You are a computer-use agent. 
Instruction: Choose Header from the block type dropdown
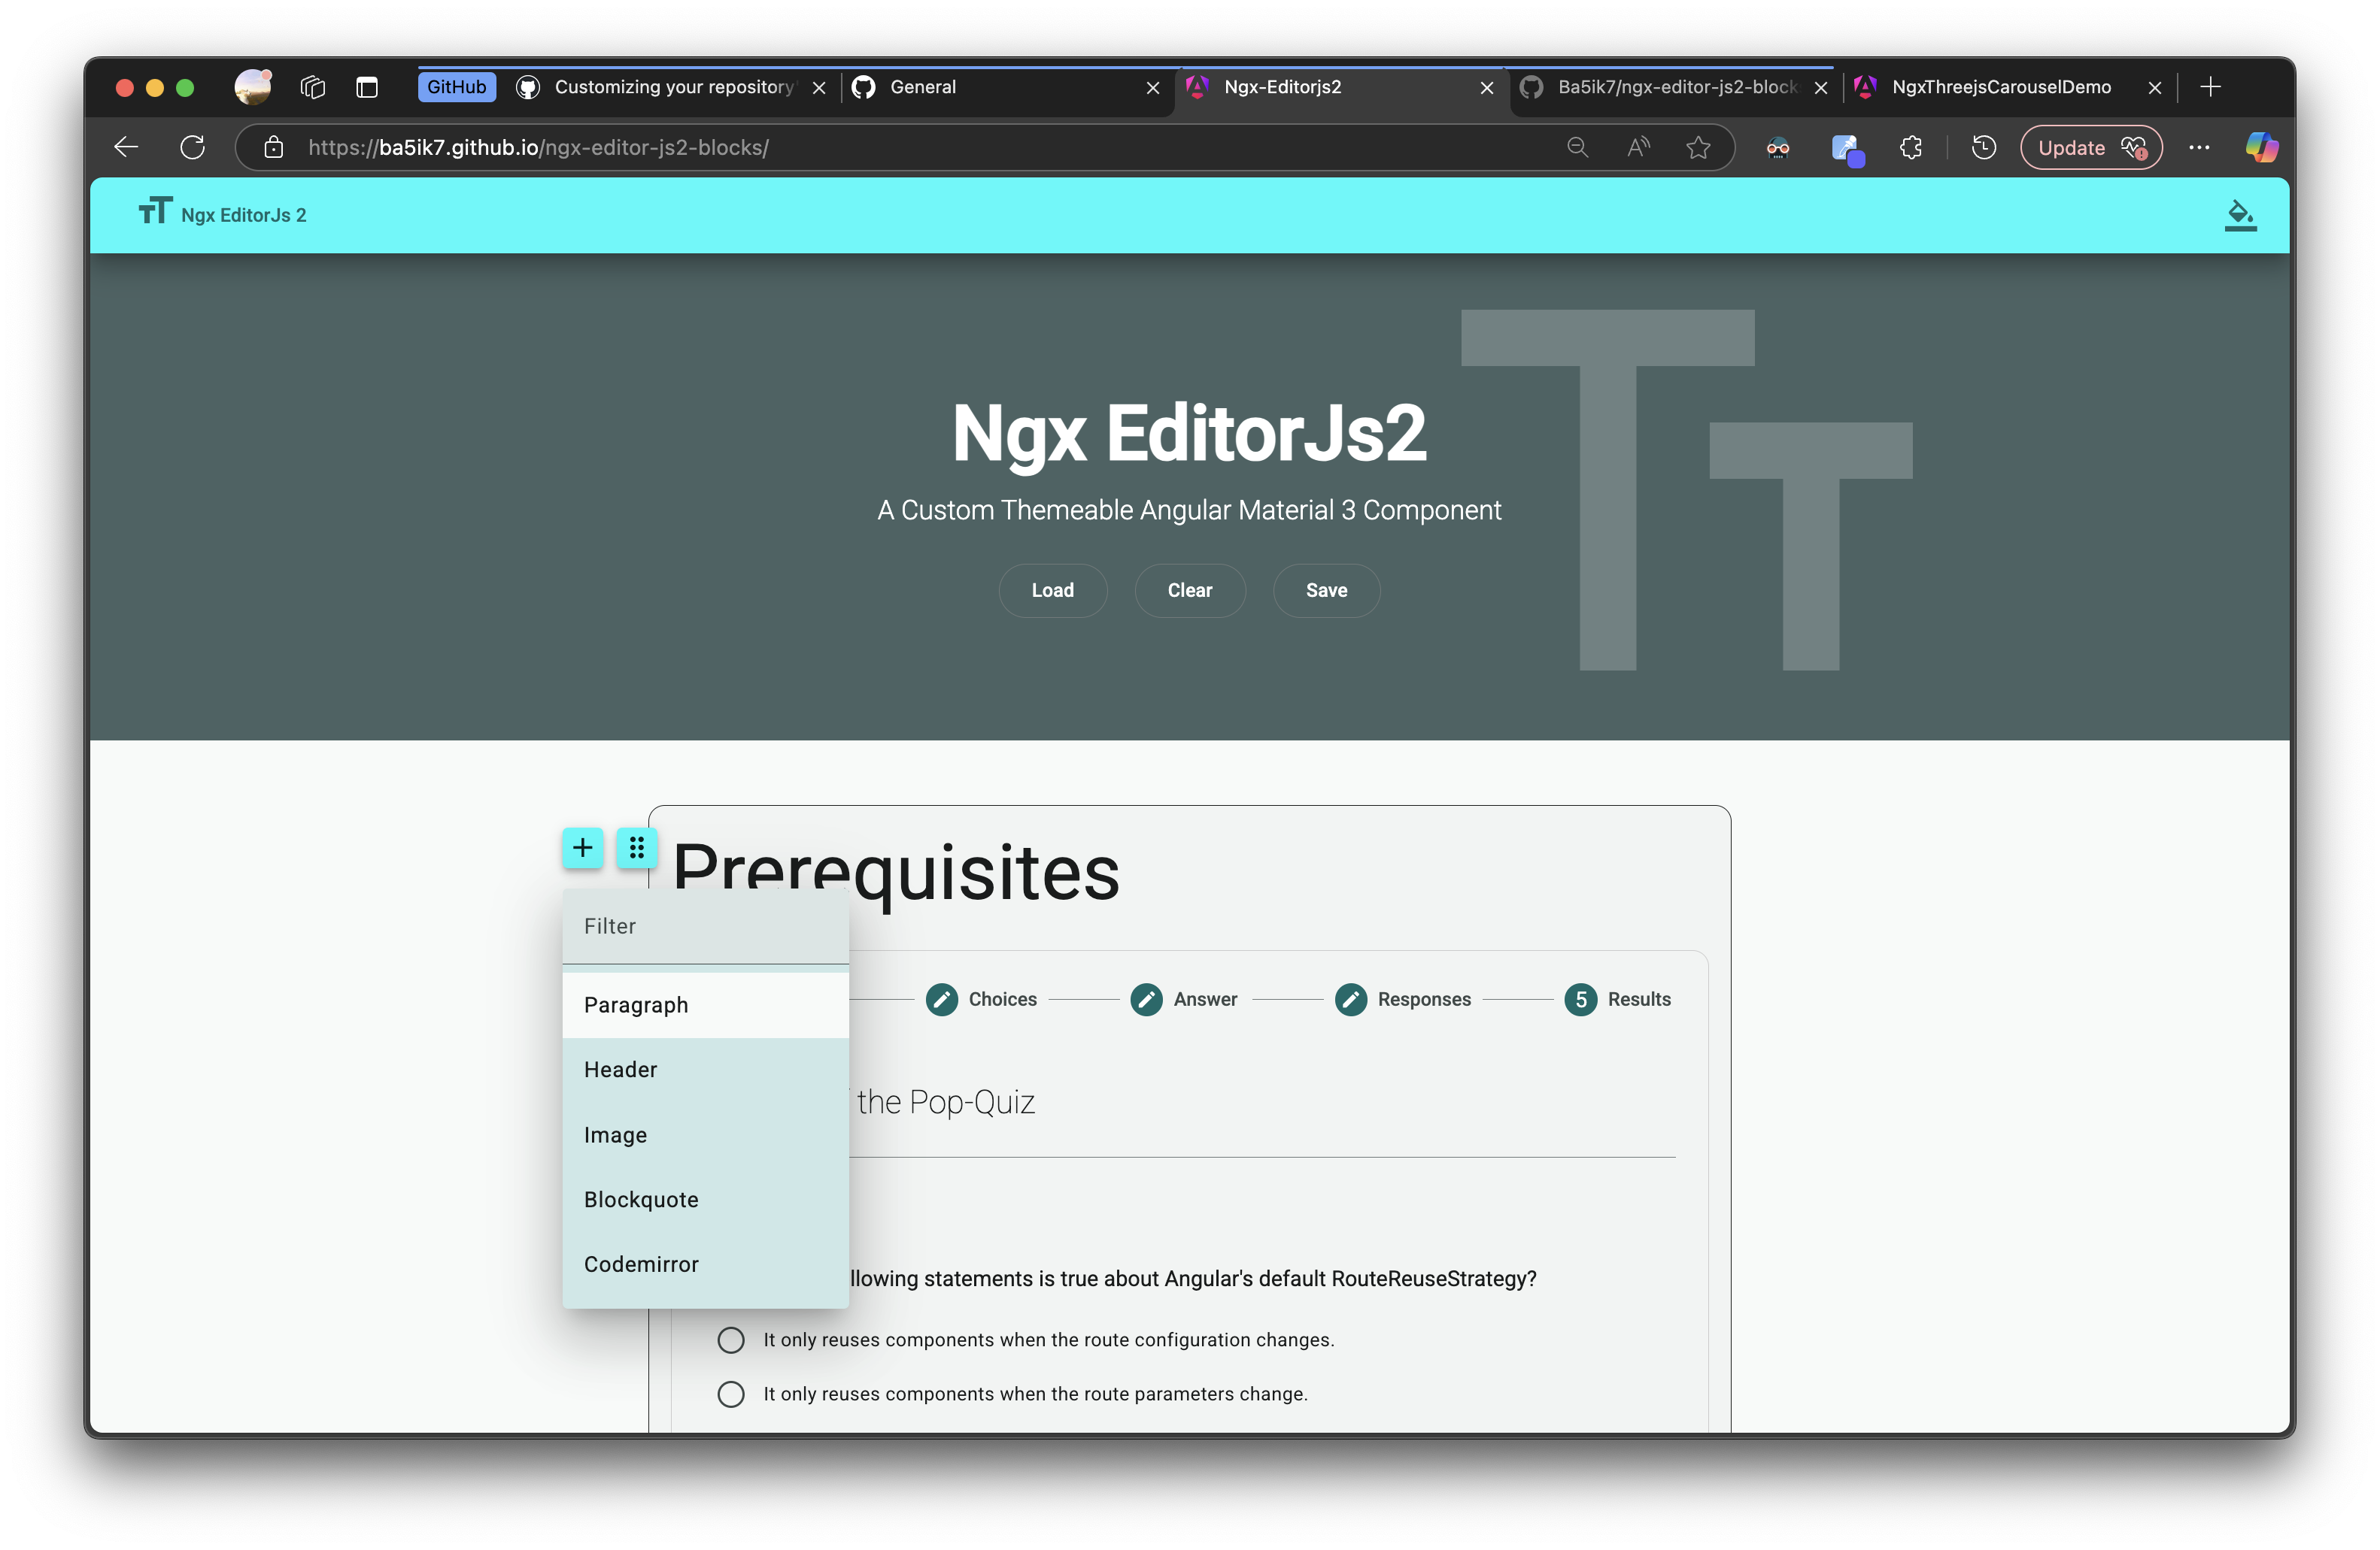click(x=620, y=1068)
